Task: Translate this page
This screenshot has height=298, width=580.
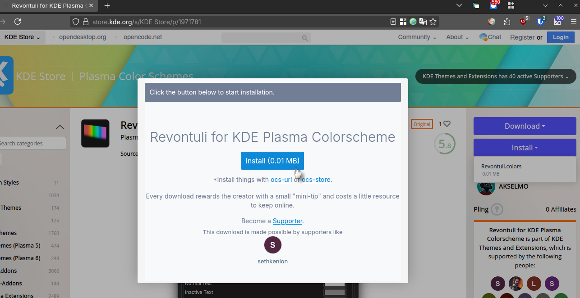Action: click(423, 22)
